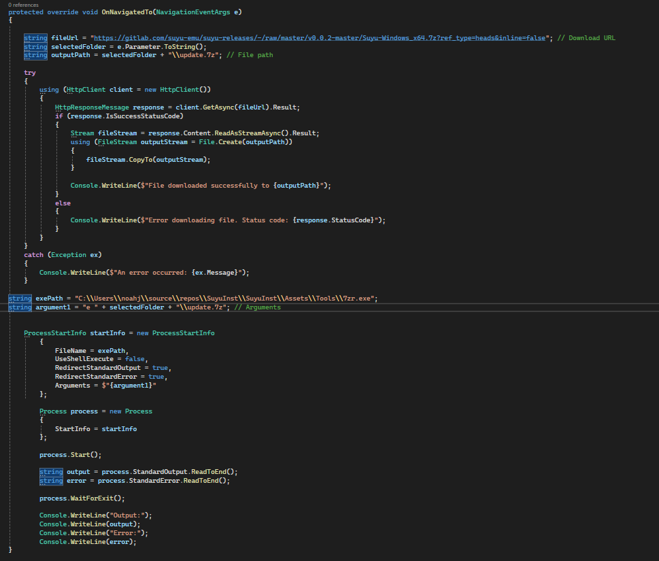Select the NavigationEventArgs parameter type
Viewport: 659px width, 561px height.
point(193,12)
